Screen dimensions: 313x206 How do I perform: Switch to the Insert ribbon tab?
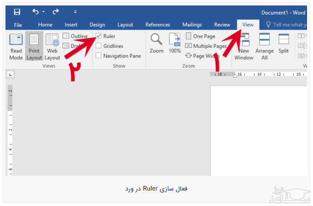click(x=71, y=25)
